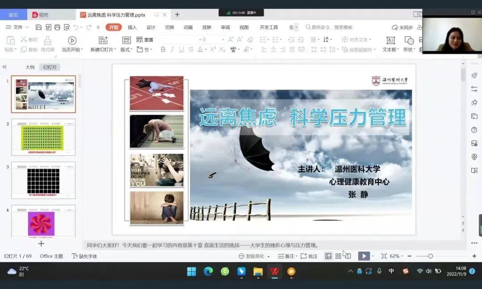This screenshot has height=289, width=482.
Task: Click the Microsoft Edge taskbar icon
Action: click(208, 271)
